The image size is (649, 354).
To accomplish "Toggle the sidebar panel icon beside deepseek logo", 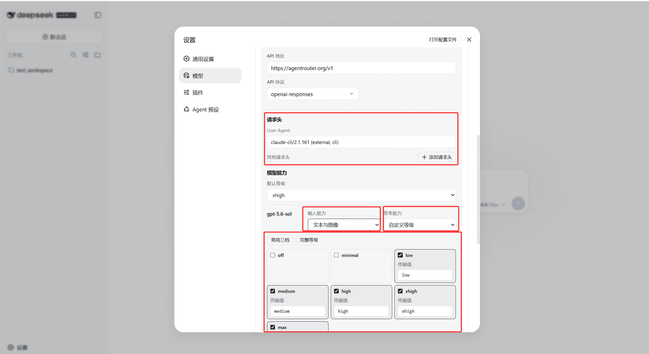I will tap(98, 15).
